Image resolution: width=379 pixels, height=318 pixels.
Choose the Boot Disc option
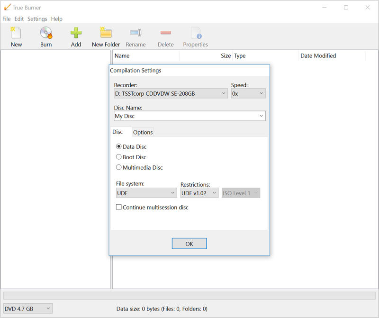(119, 157)
